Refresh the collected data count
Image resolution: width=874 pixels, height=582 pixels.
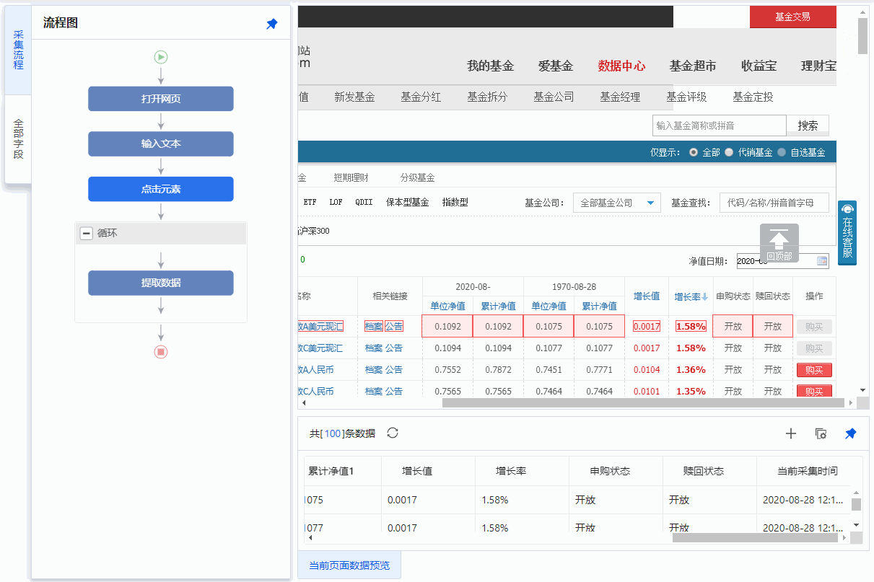point(393,433)
